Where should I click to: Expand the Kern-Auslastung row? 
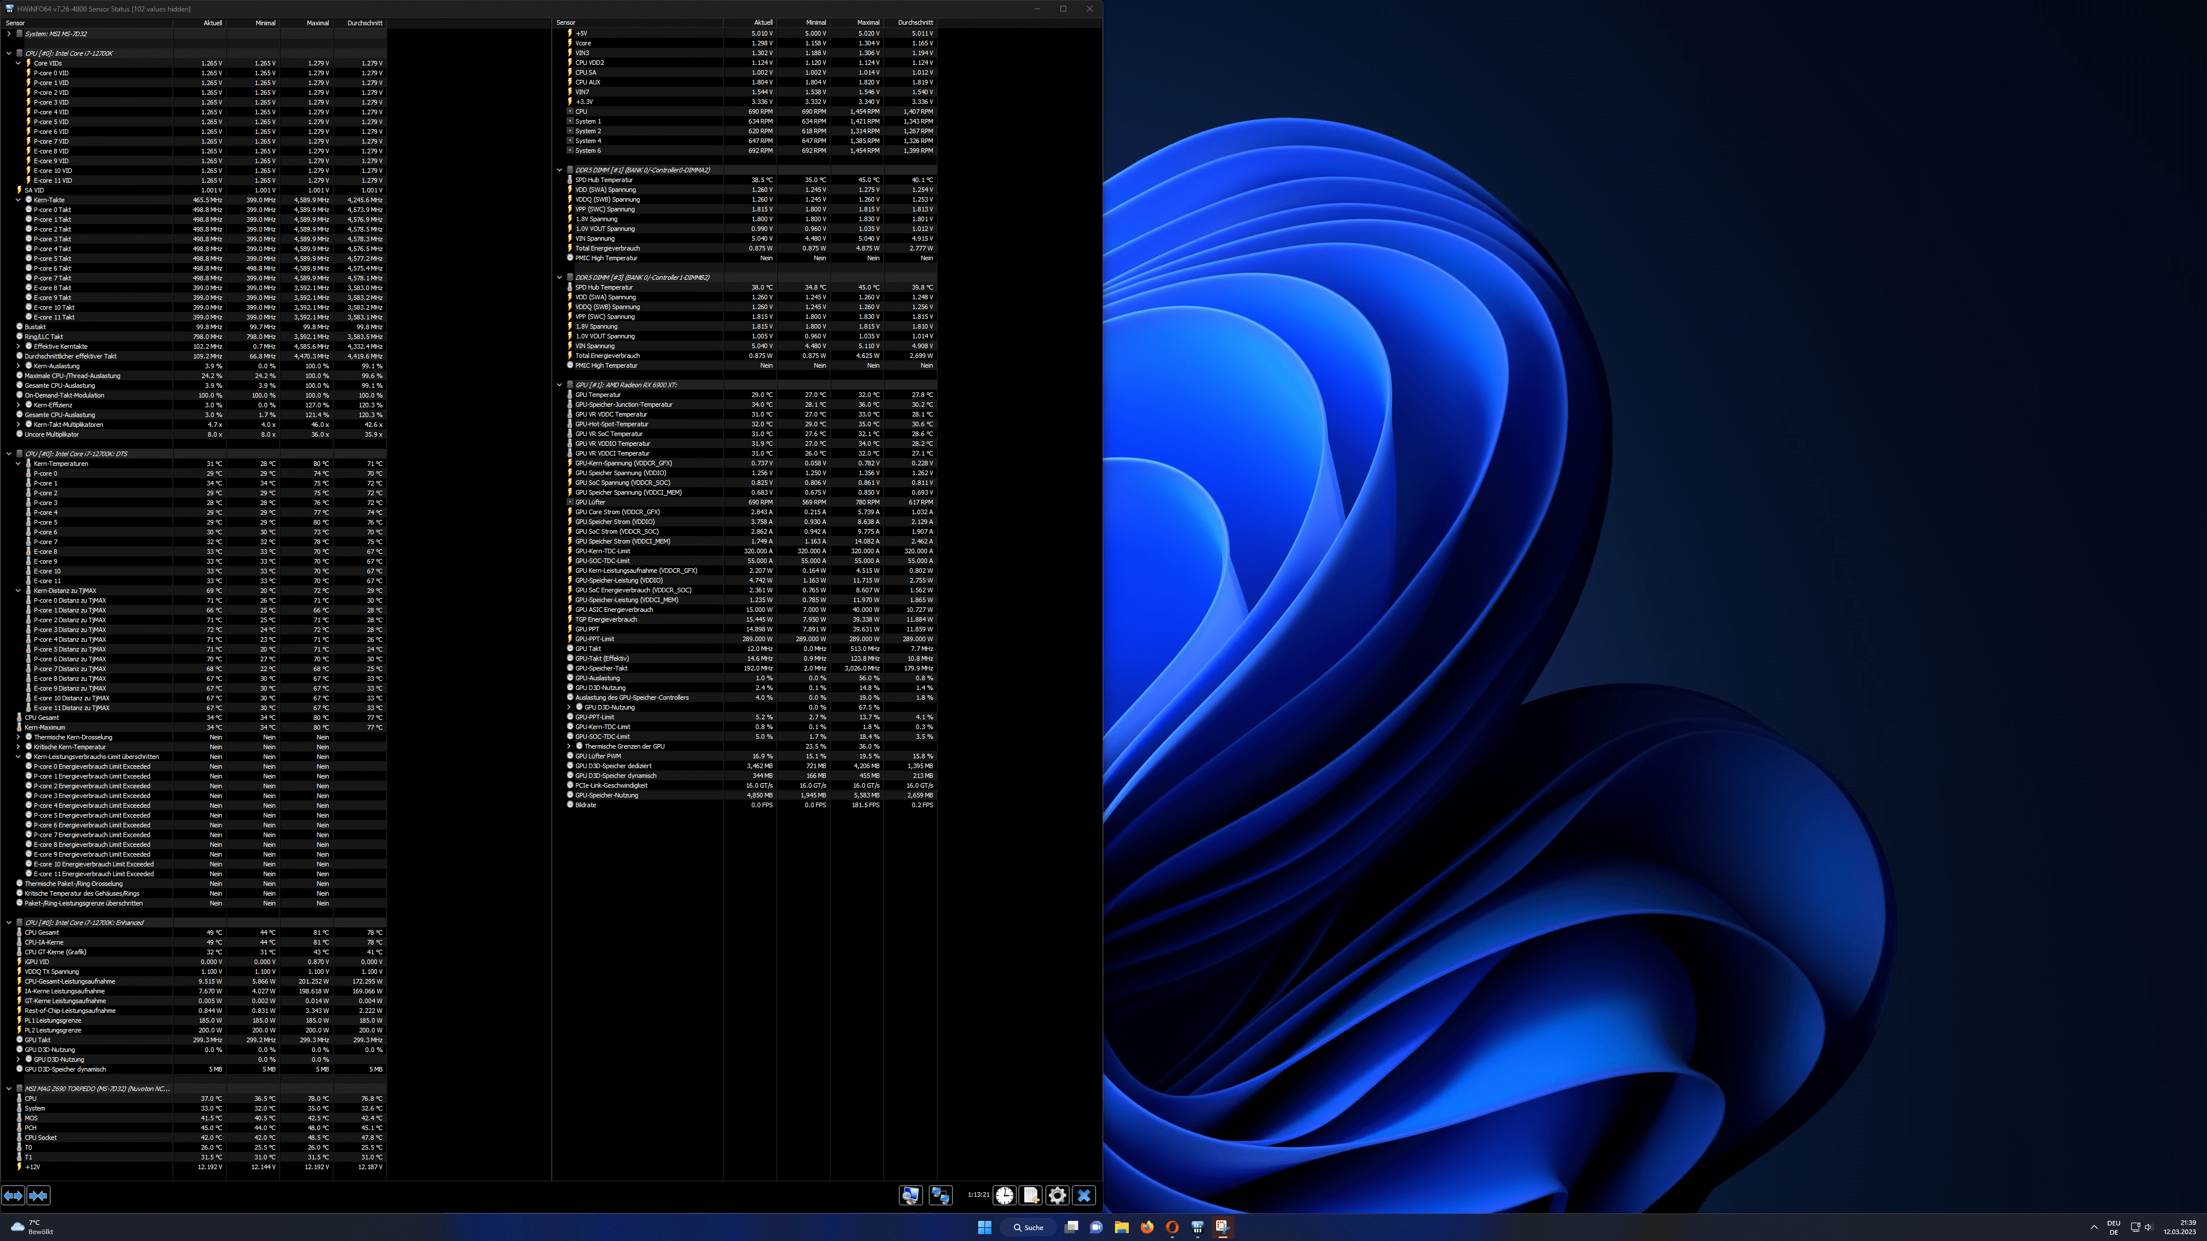18,366
